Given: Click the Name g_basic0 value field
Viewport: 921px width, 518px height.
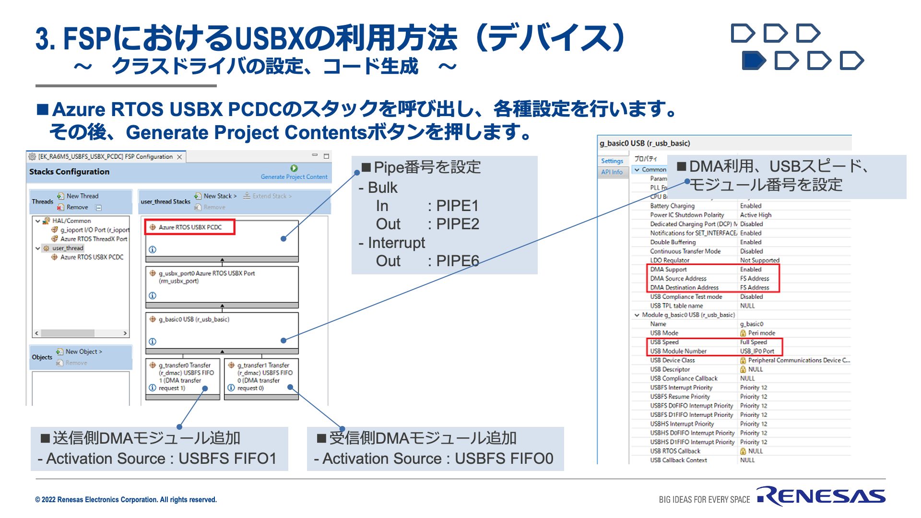Looking at the screenshot, I should coord(752,324).
